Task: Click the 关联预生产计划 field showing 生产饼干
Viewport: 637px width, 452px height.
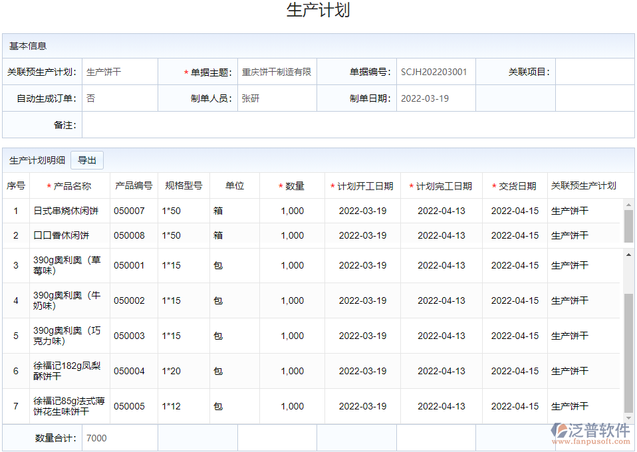Action: click(x=118, y=72)
